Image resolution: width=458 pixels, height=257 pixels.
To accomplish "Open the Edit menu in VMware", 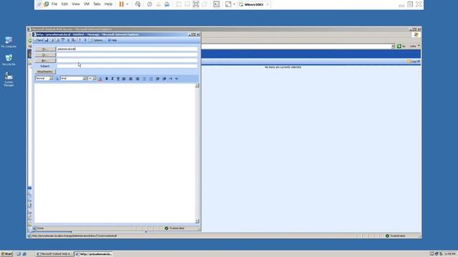I will (64, 4).
